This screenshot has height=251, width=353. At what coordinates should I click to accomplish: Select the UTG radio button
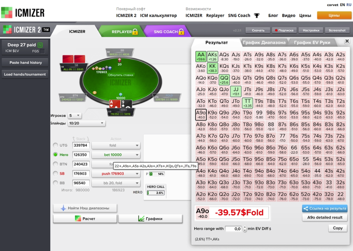click(x=55, y=145)
